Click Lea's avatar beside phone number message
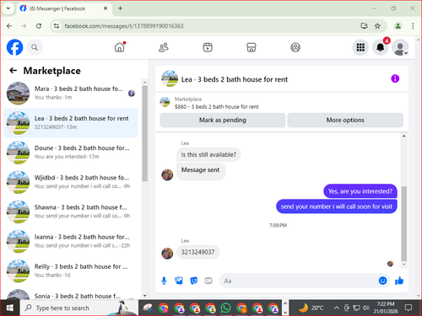Viewport: 422px width, 316px height. coord(167,253)
